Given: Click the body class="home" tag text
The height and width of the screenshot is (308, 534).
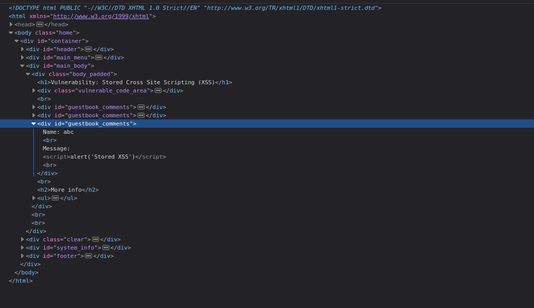Looking at the screenshot, I should (x=47, y=33).
